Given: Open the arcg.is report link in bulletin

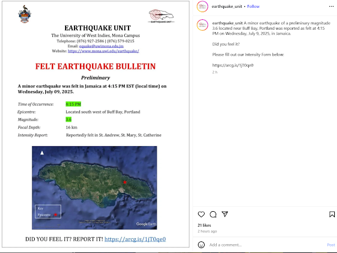Looking at the screenshot, I should [x=135, y=239].
